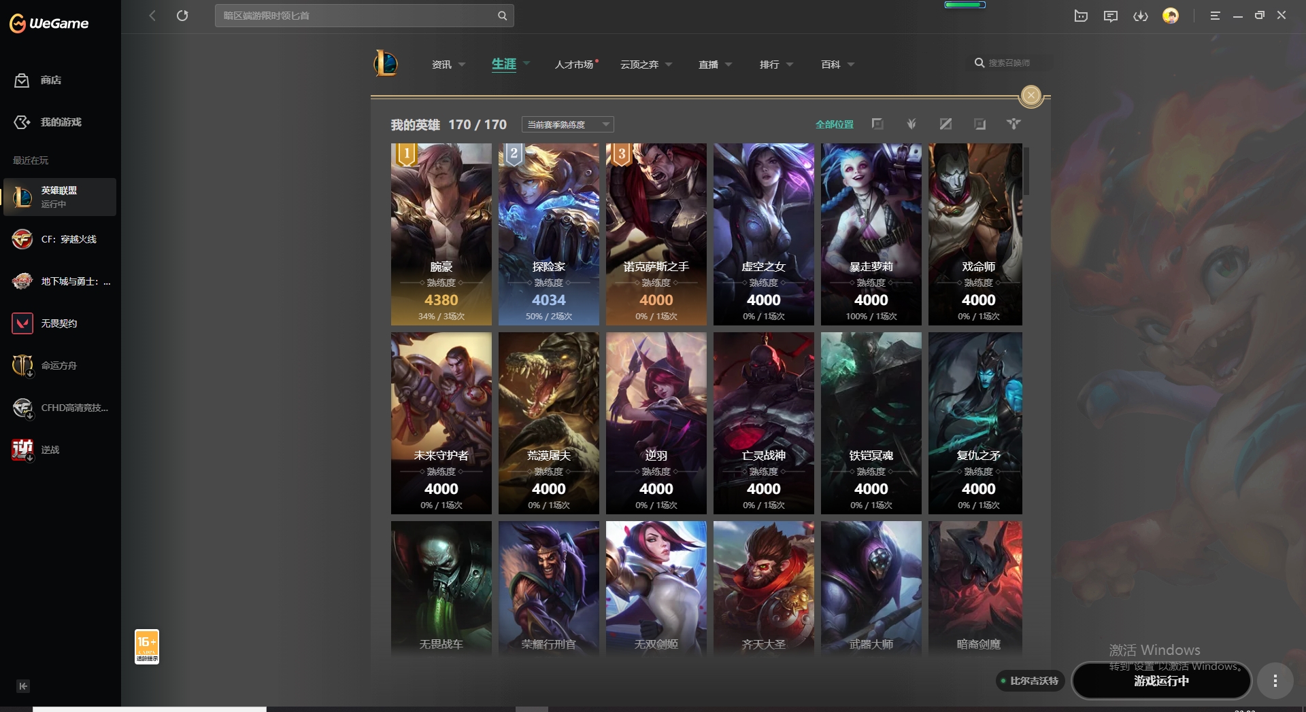The image size is (1306, 712).
Task: Open the messages chat icon
Action: tap(1111, 16)
